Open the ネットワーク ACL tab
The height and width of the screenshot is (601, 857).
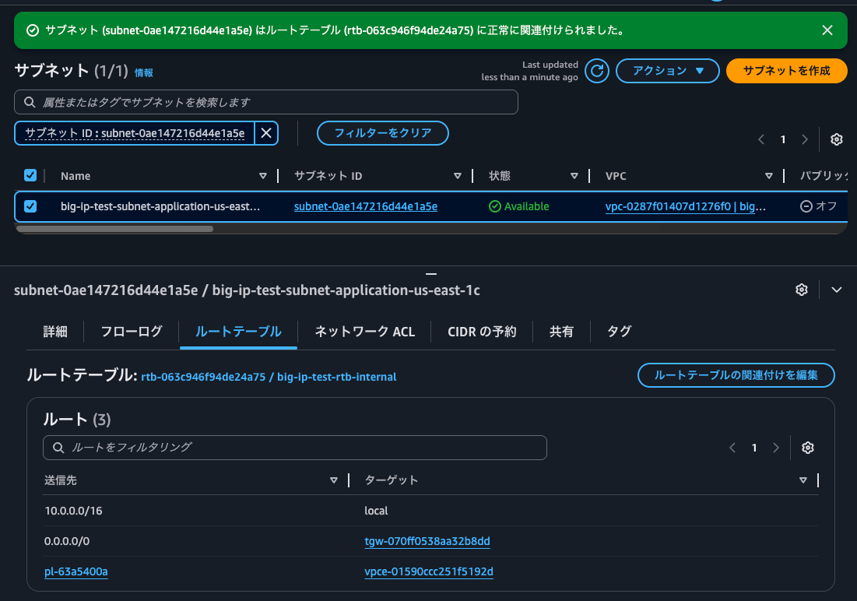pos(364,331)
